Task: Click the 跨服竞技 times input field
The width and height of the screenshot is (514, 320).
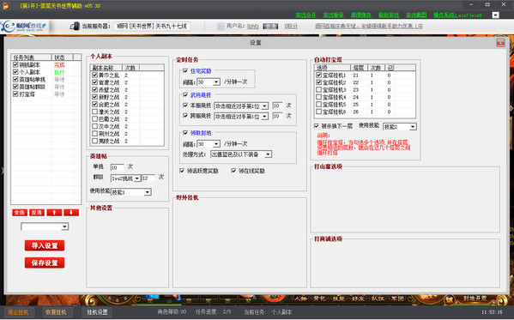Action: tap(277, 116)
